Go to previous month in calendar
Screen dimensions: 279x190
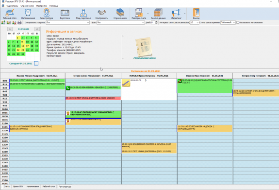(x=10, y=29)
